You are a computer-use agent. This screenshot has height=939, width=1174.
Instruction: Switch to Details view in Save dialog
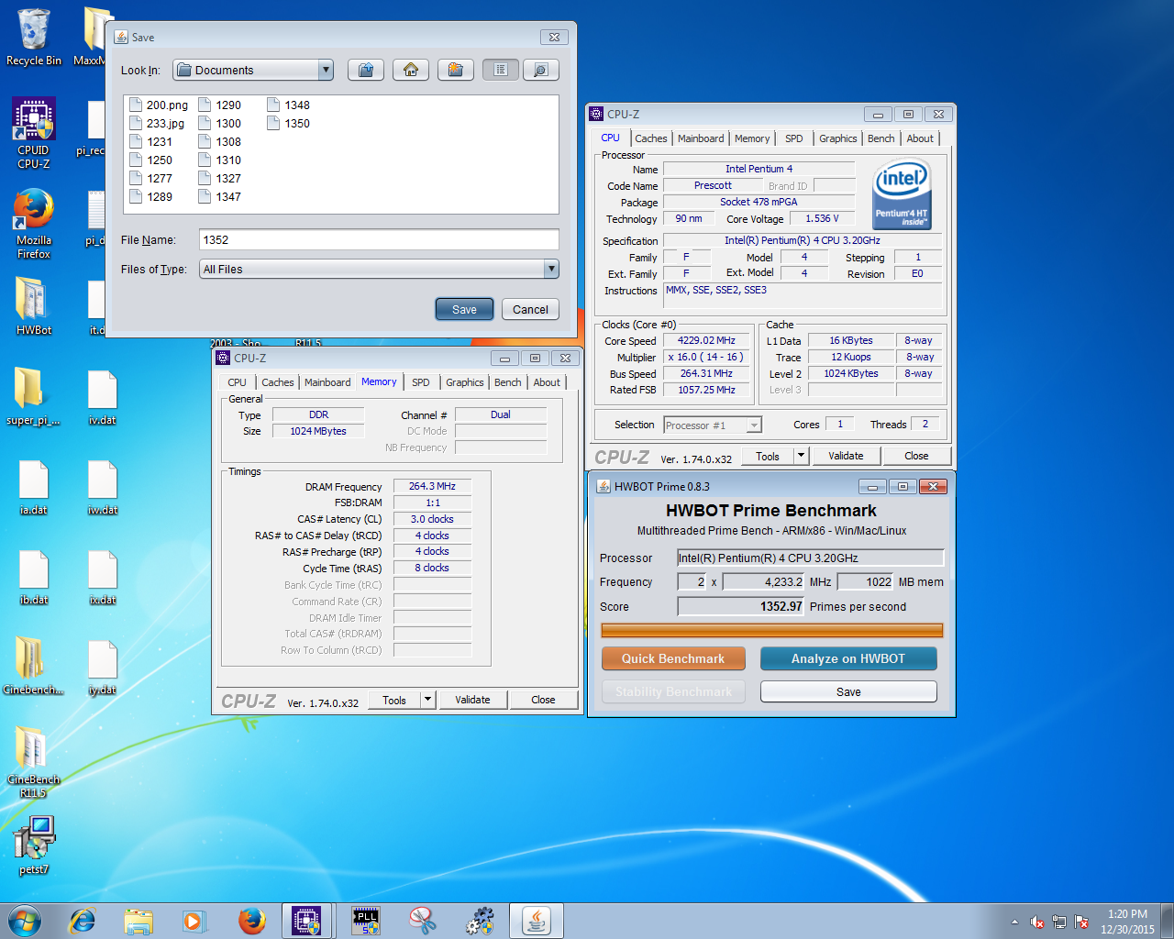pos(541,70)
